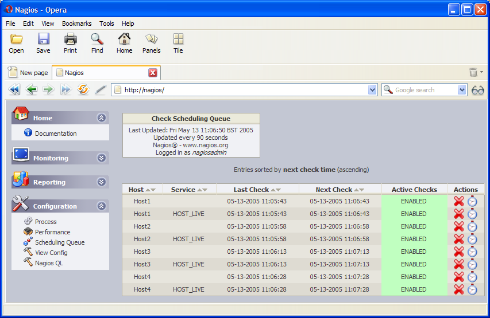Sort Last Check column ascending
This screenshot has height=318, width=490.
(x=273, y=190)
